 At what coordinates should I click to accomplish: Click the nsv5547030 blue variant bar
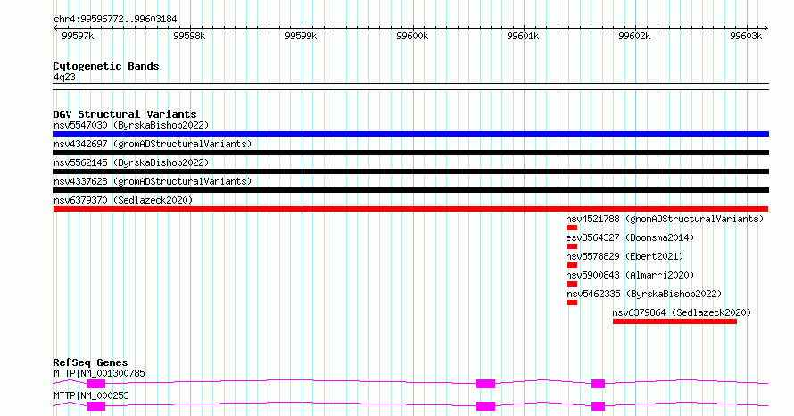coord(410,134)
